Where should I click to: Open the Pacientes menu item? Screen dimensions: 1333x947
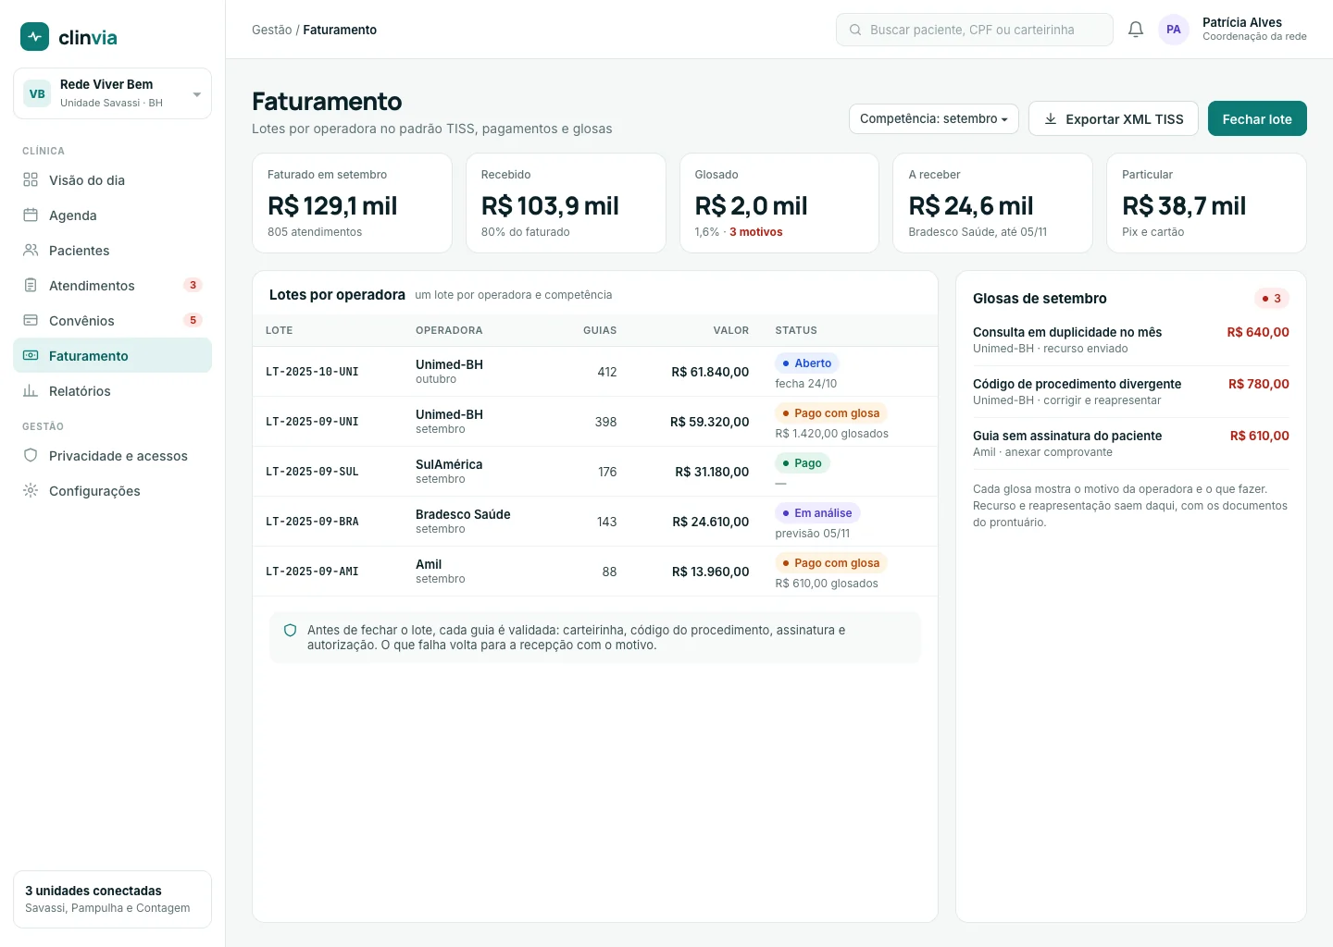pyautogui.click(x=112, y=251)
